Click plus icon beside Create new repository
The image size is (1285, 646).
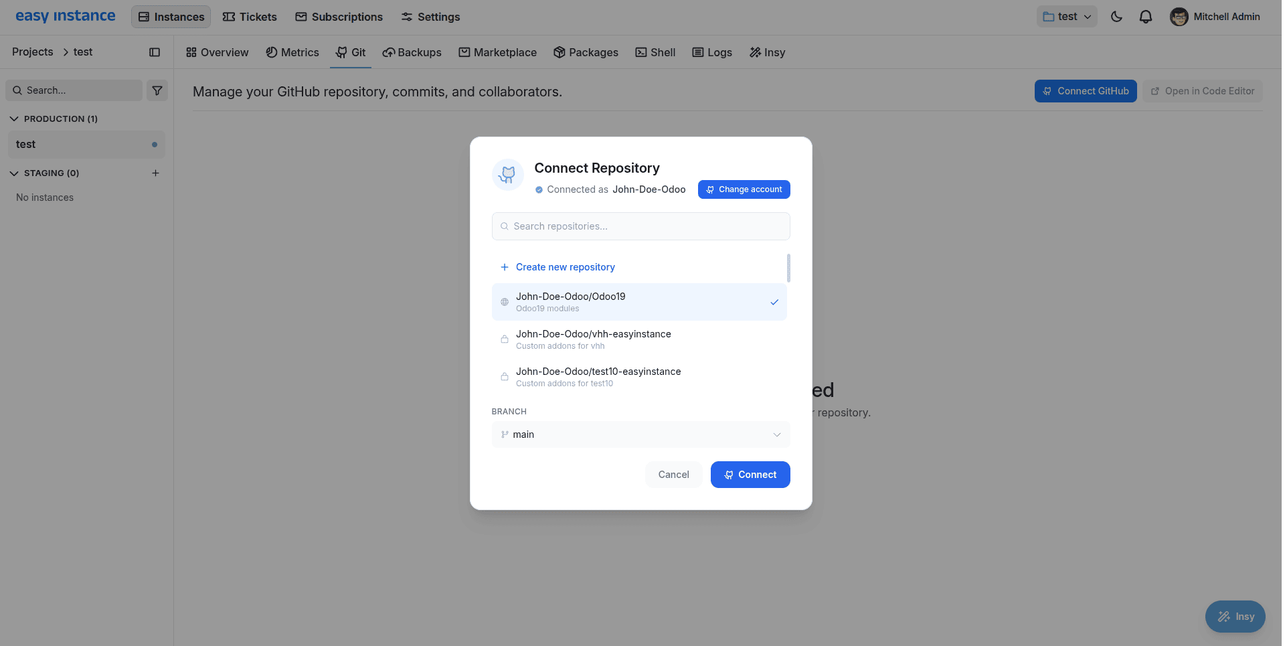click(505, 267)
